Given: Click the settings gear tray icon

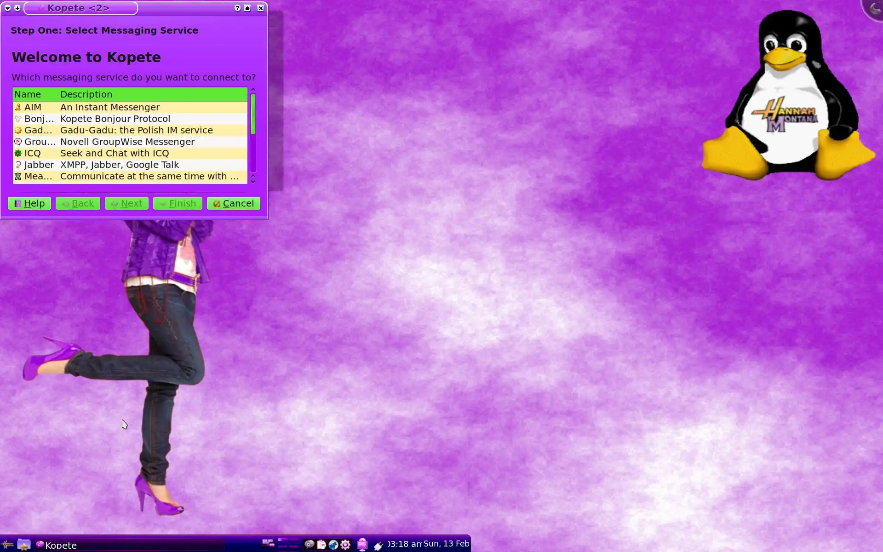Looking at the screenshot, I should [345, 545].
